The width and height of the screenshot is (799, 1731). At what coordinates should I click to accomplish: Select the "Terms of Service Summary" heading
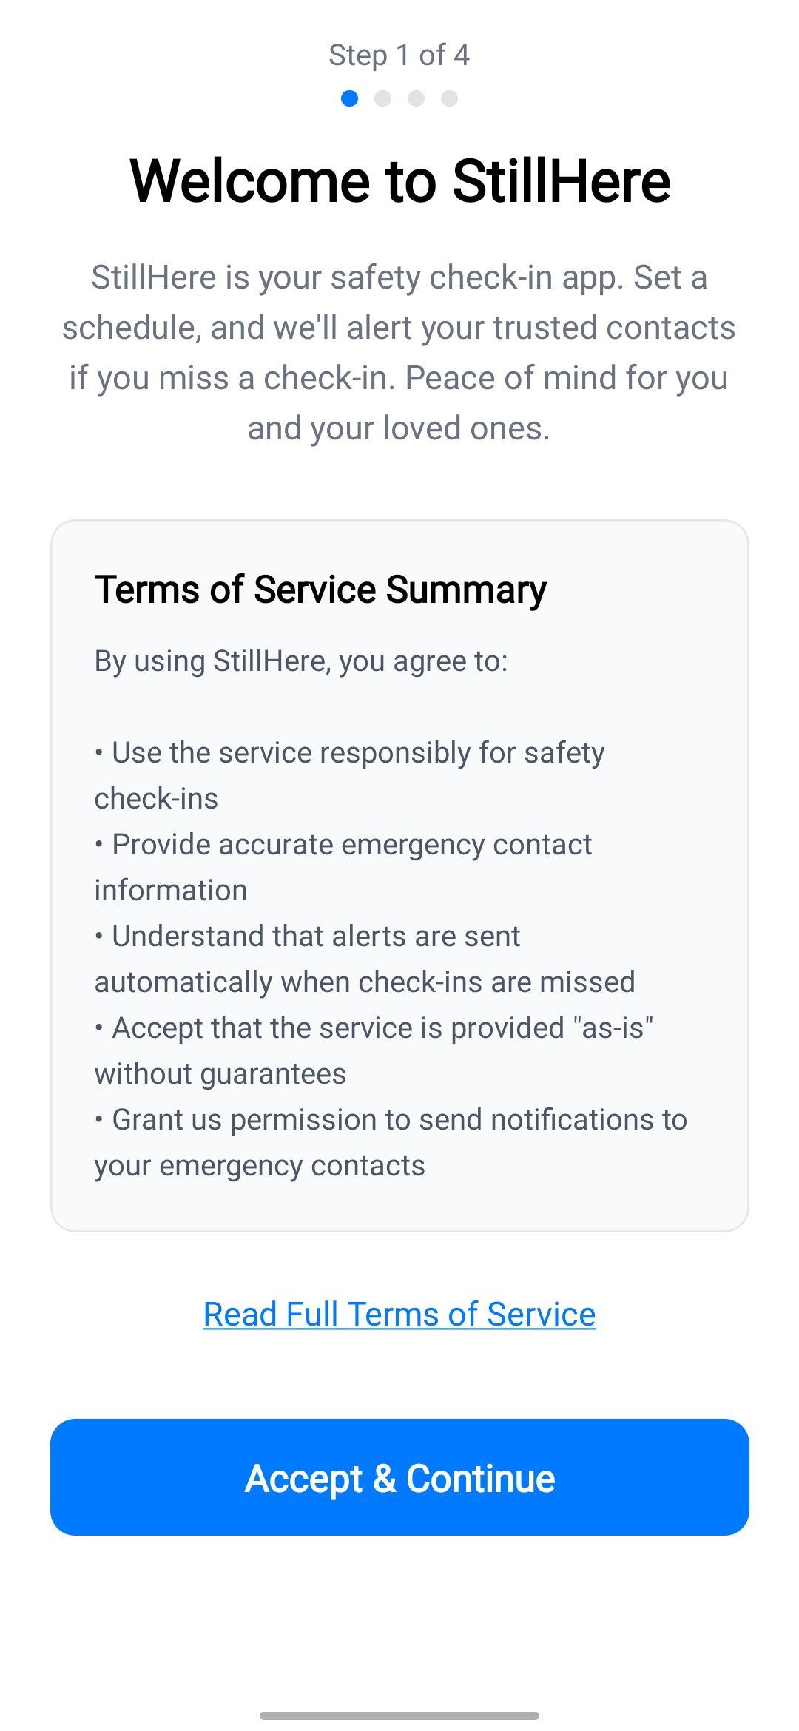point(320,590)
